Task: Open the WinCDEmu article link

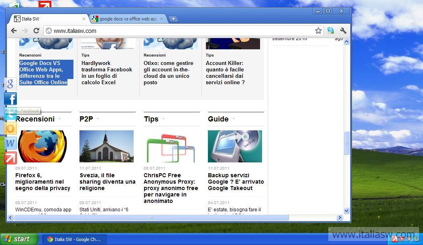Action: tap(43, 210)
